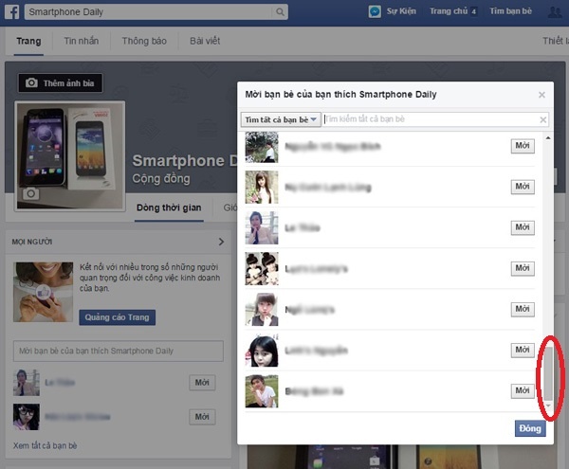Viewport: 569px width, 469px height.
Task: Clear the friend search field with X icon
Action: pyautogui.click(x=543, y=120)
